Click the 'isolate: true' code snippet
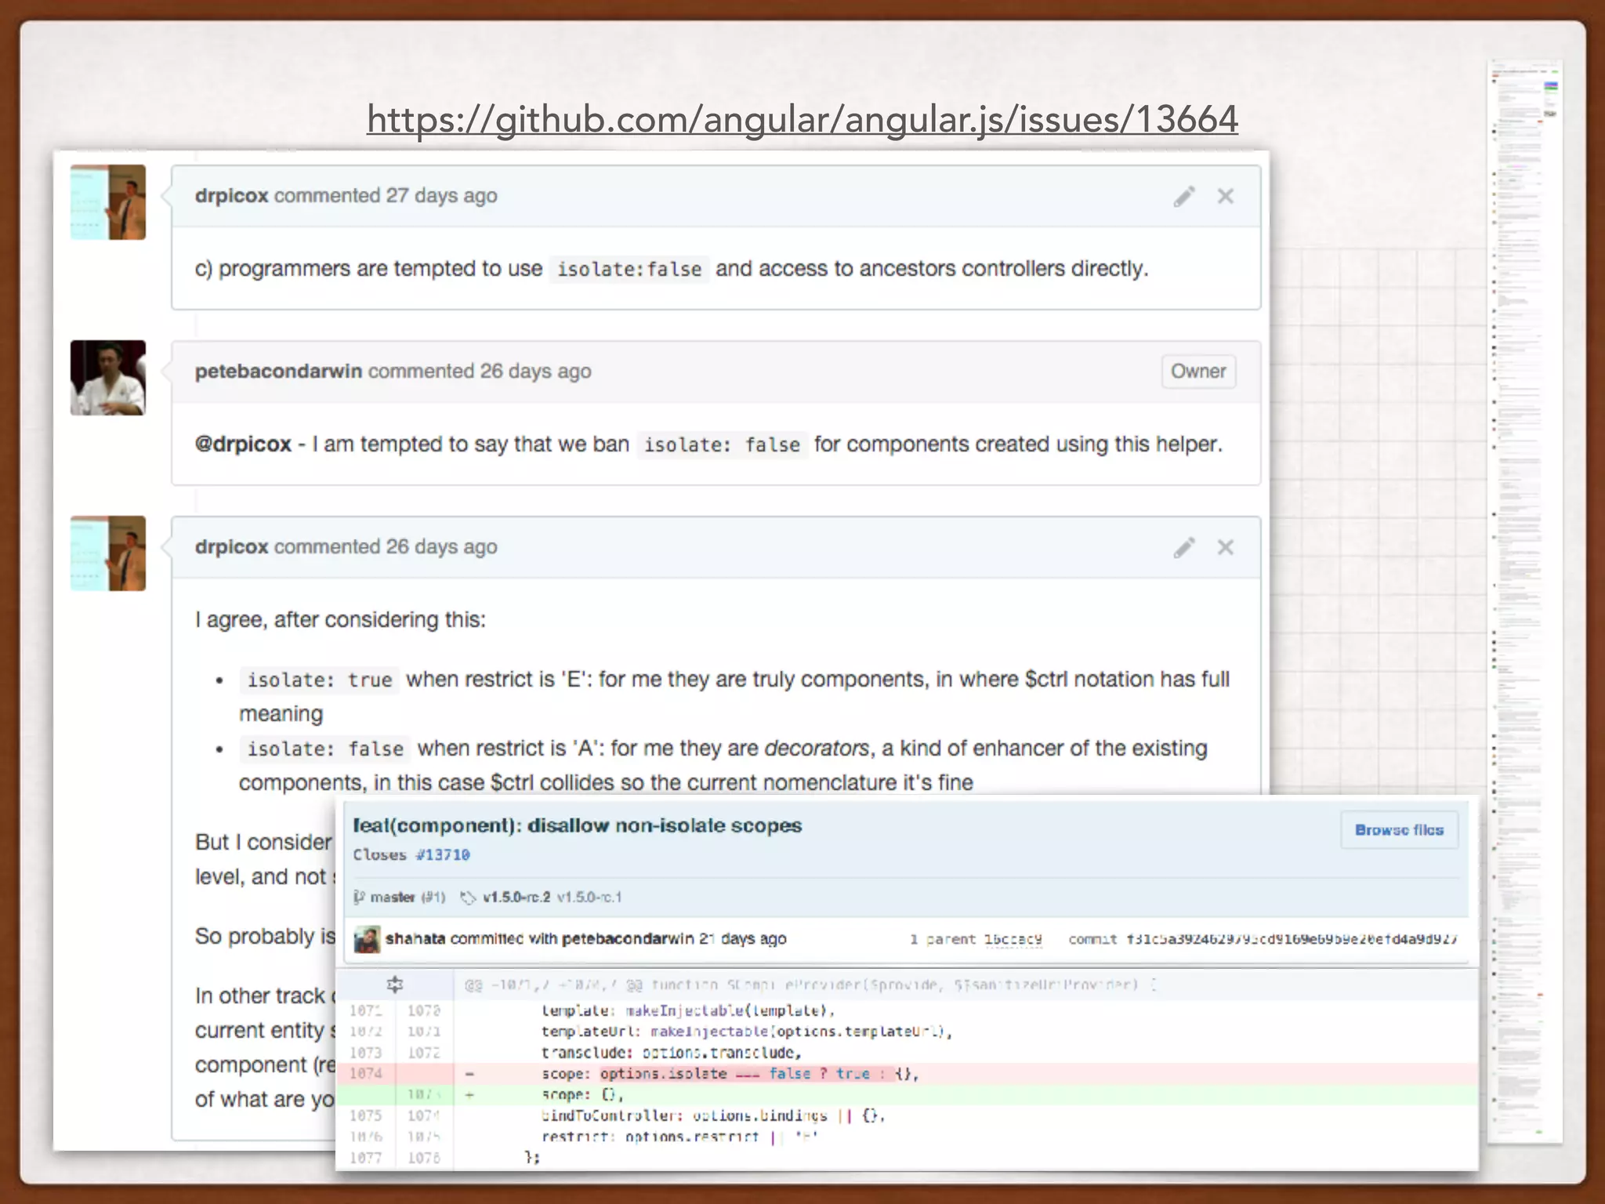Image resolution: width=1605 pixels, height=1204 pixels. pyautogui.click(x=320, y=680)
